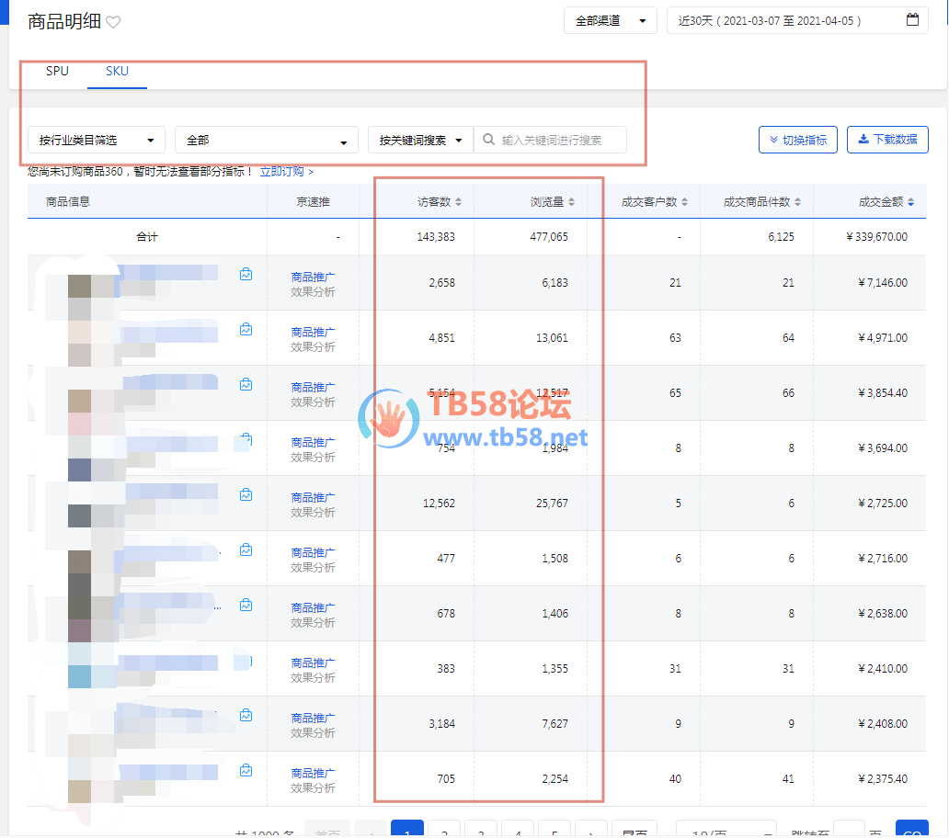Image resolution: width=949 pixels, height=838 pixels.
Task: Click 商品推广 link in ¥3,854.40 row
Action: [313, 387]
